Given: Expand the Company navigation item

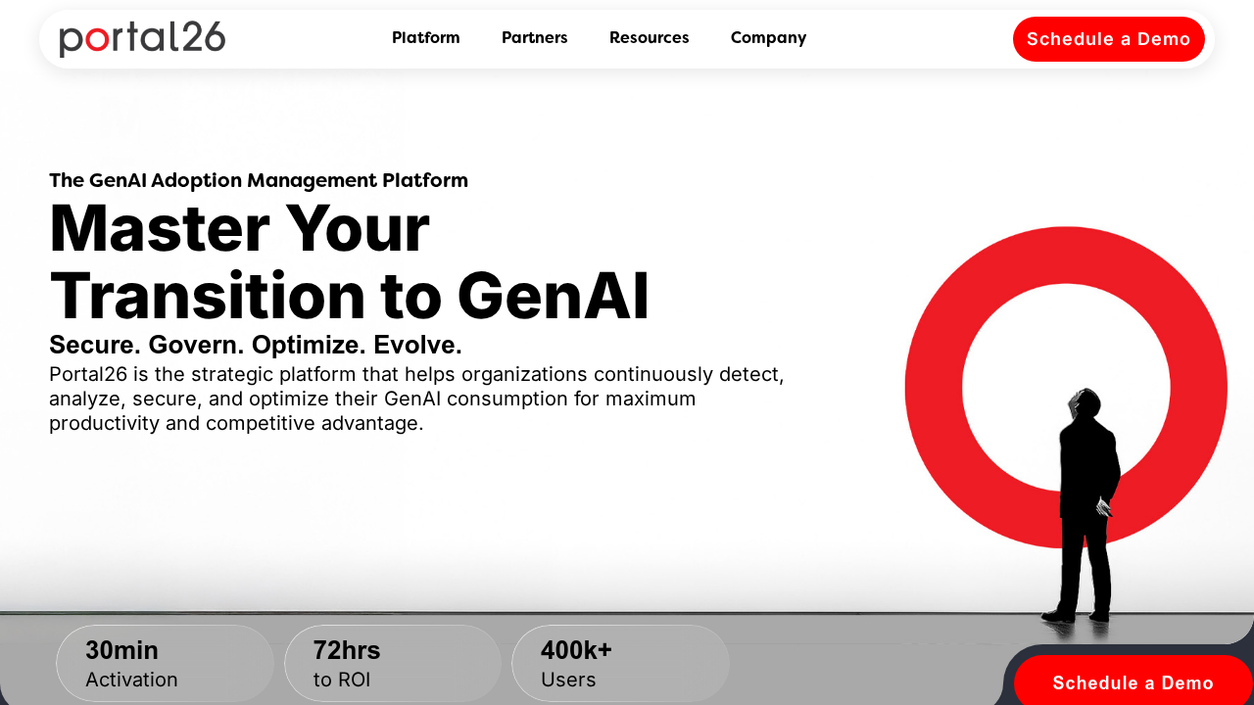Looking at the screenshot, I should [768, 38].
